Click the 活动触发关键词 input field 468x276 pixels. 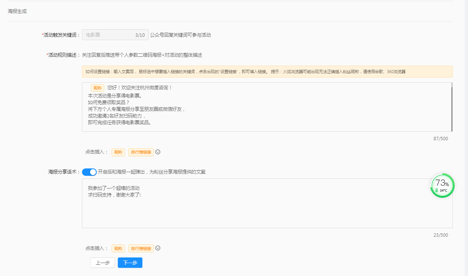(115, 35)
